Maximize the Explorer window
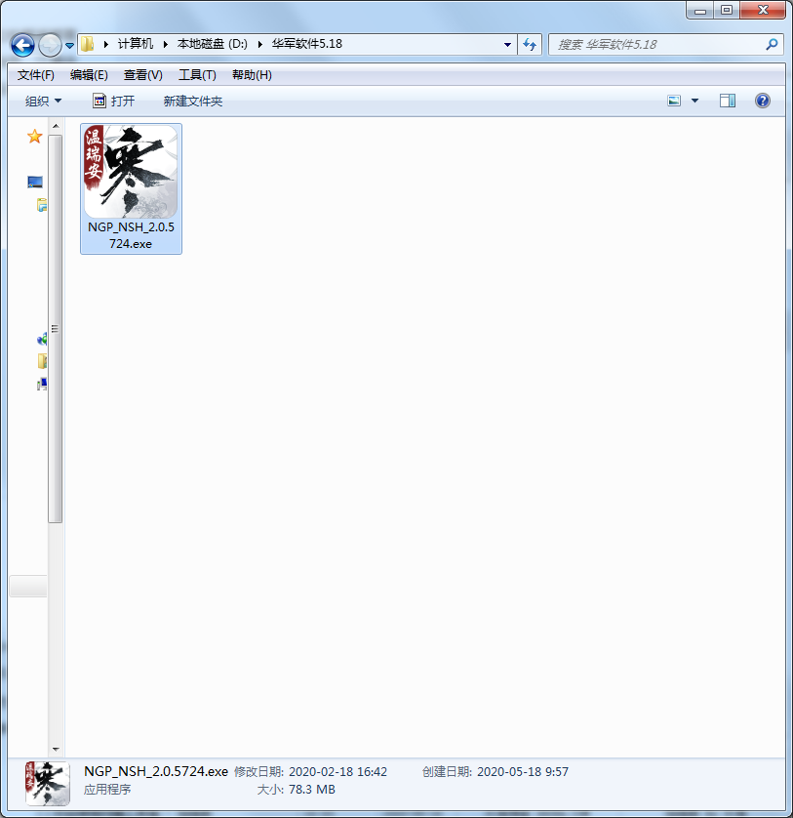Viewport: 793px width, 818px height. 727,11
